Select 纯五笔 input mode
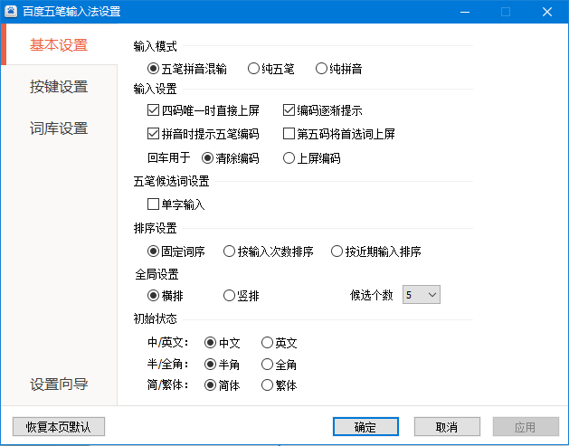569x446 pixels. pos(270,69)
